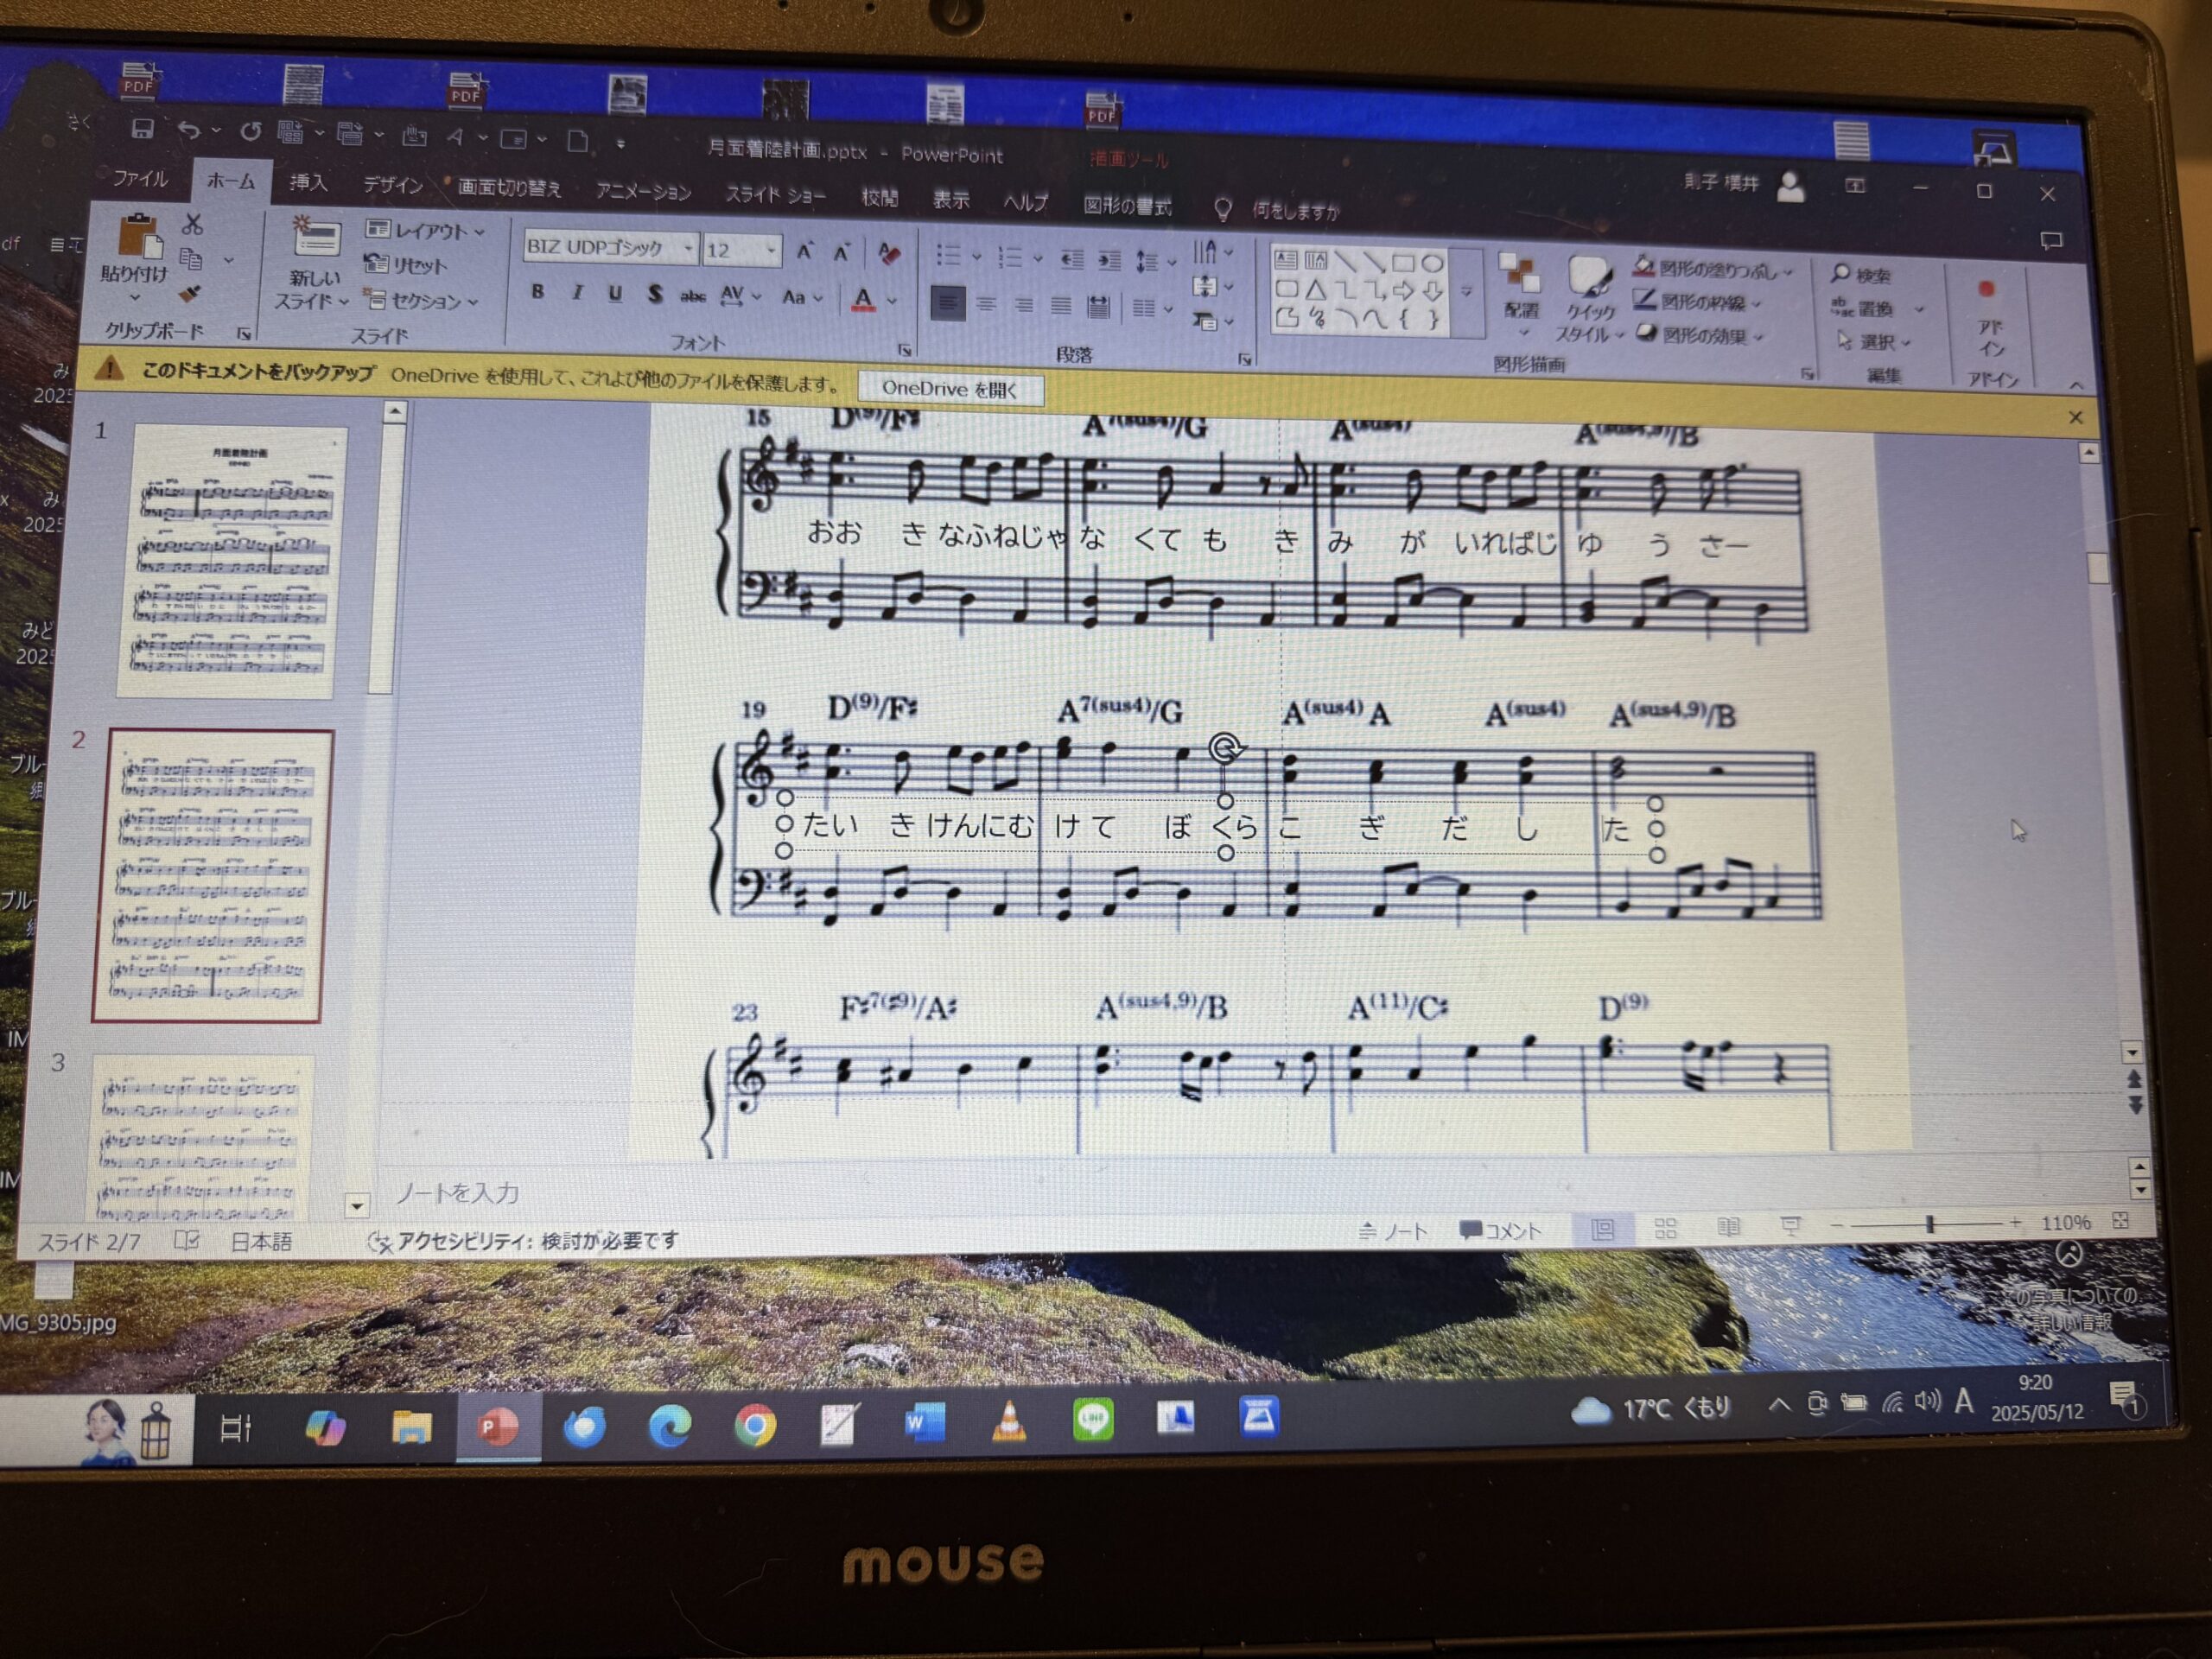Click the Find (検索) magnifier icon
The image size is (2212, 1659).
click(1841, 272)
